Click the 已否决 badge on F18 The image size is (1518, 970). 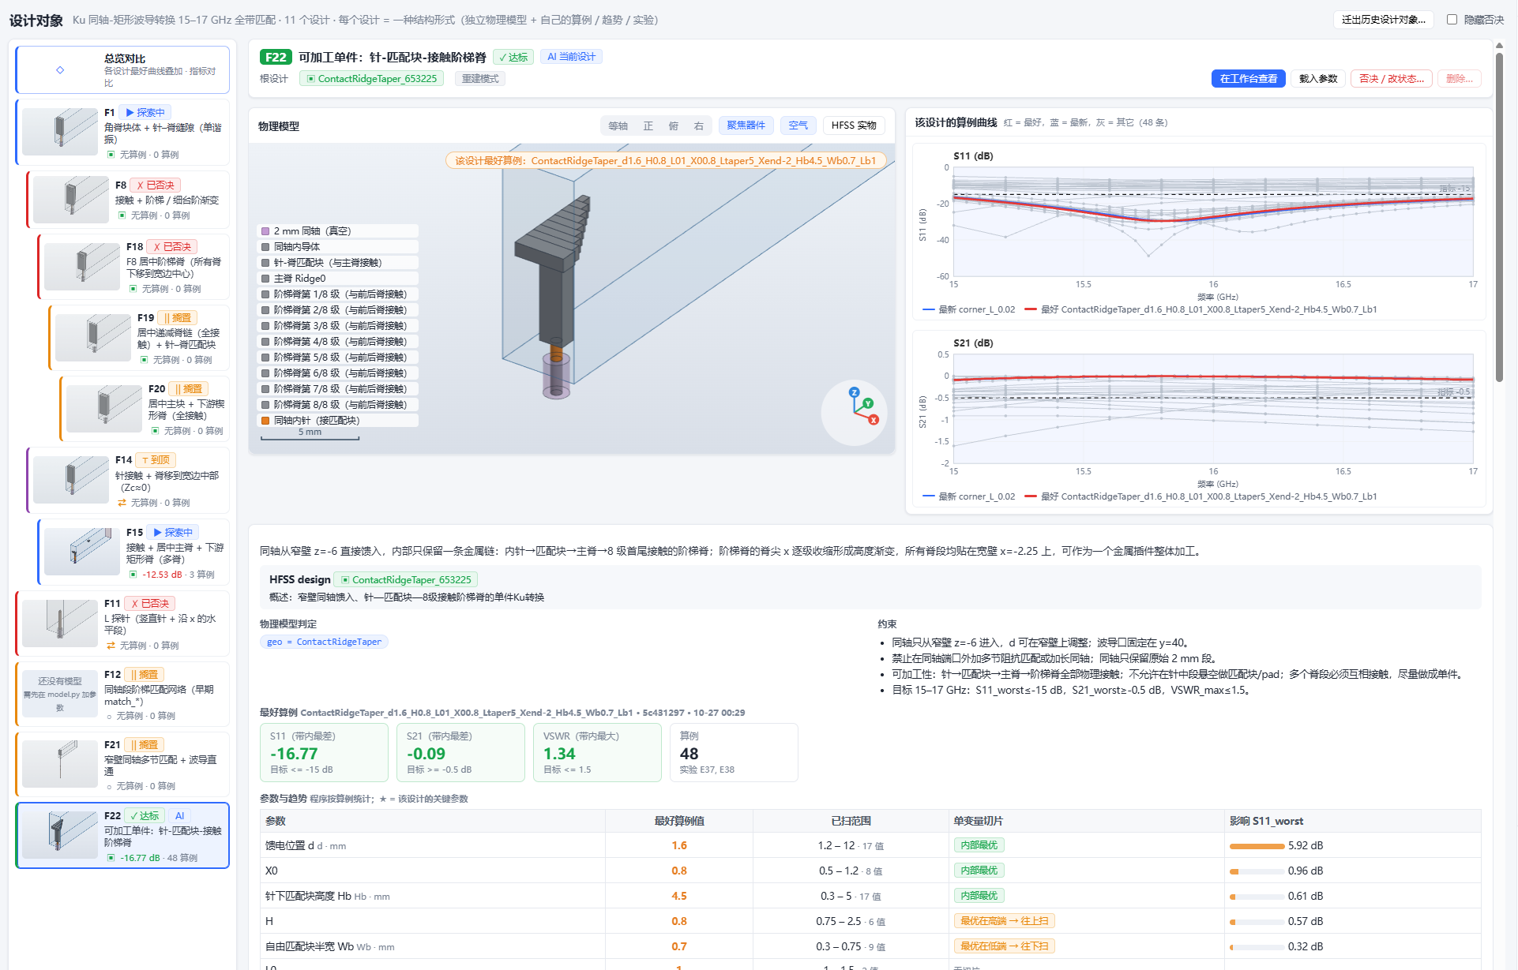click(172, 247)
